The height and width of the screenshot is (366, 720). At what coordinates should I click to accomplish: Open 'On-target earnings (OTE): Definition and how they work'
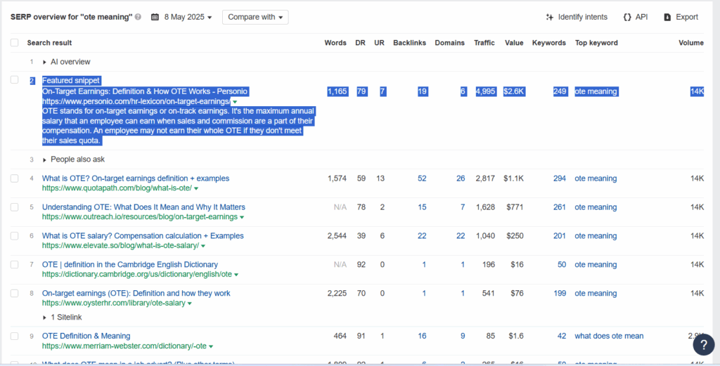136,293
